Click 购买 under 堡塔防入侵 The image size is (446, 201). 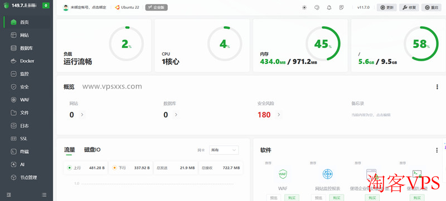(x=417, y=198)
